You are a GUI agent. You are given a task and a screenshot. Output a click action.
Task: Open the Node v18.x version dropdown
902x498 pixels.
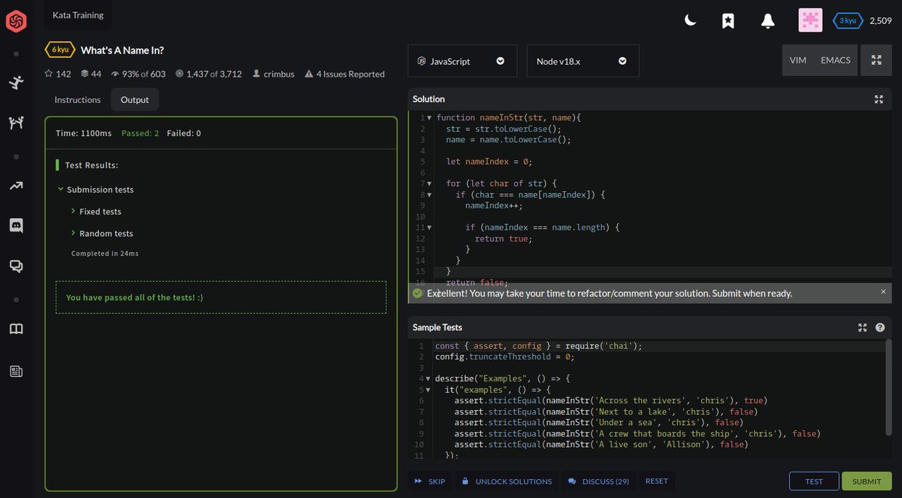[583, 61]
